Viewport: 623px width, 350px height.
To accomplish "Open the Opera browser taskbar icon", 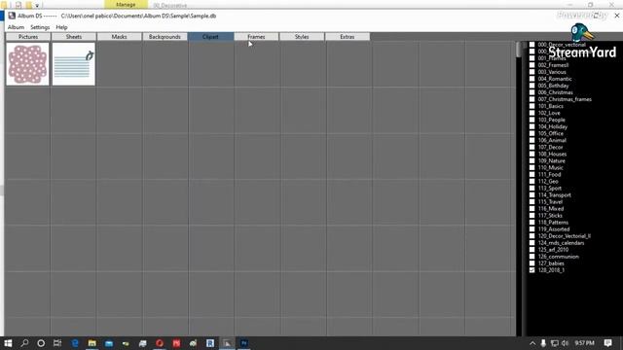I will tap(160, 343).
